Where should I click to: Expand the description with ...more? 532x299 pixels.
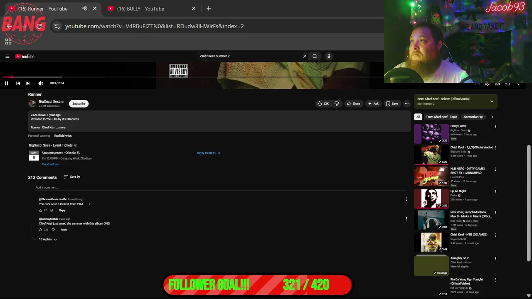(61, 127)
